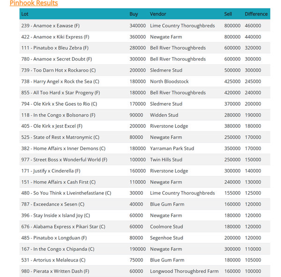Select lot 151 - Home Affairs x Cash First
The image size is (281, 277).
coord(59,182)
